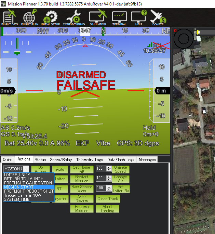Viewport: 215px width, 234px height.
Task: Switch to the Messages tab
Action: 147,160
